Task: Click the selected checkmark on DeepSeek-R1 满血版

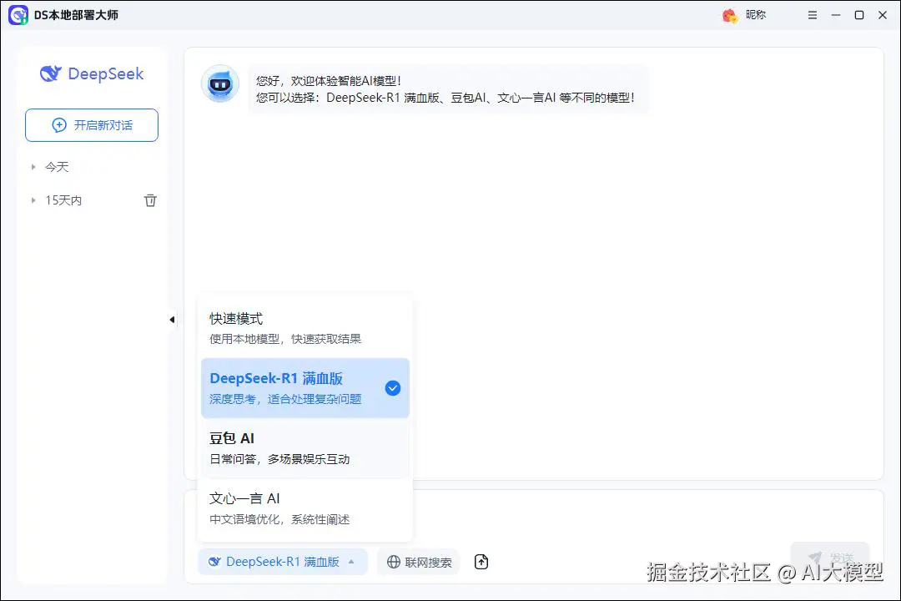Action: tap(392, 388)
